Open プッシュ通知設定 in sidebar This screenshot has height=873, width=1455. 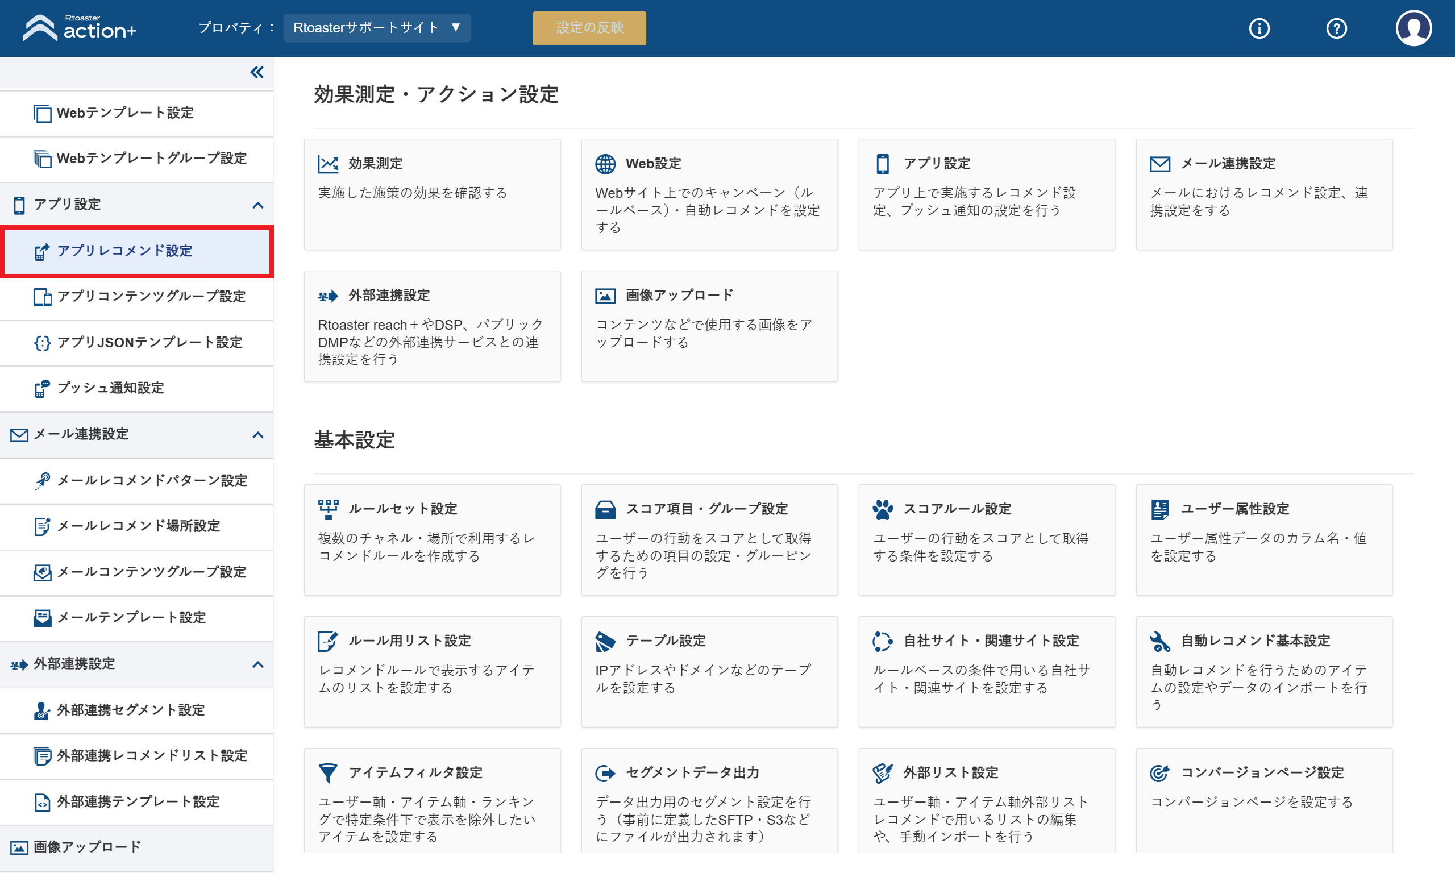pyautogui.click(x=136, y=388)
